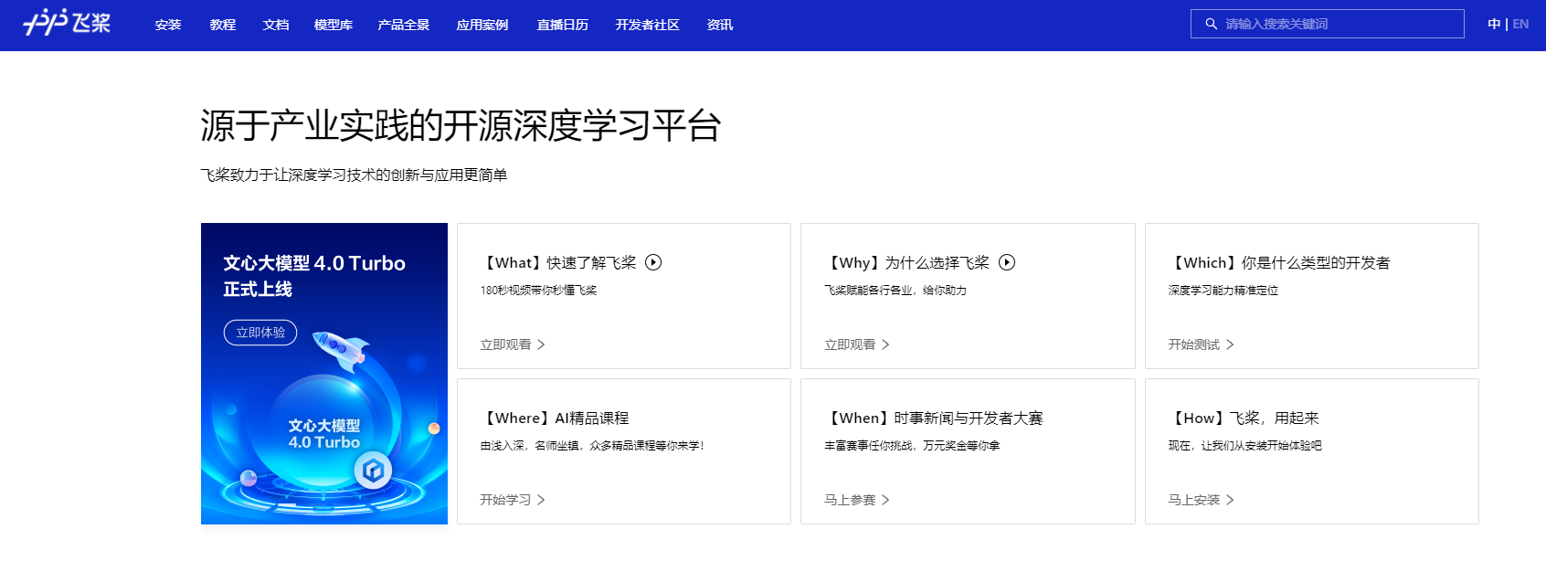Click the rocket illustration in the banner

[x=341, y=351]
